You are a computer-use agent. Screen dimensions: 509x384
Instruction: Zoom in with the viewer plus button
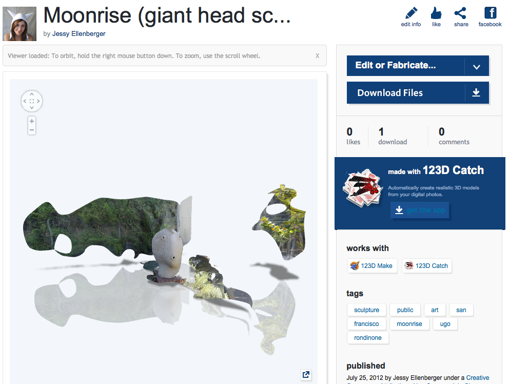click(32, 121)
